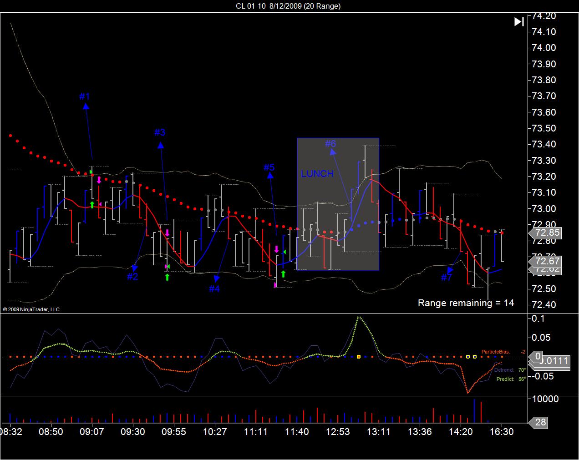Click the #5 annotation arrowhead

click(x=270, y=175)
